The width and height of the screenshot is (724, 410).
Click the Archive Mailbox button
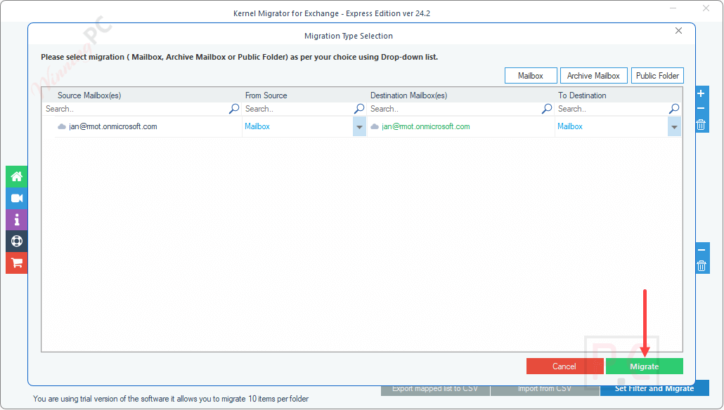click(x=593, y=76)
